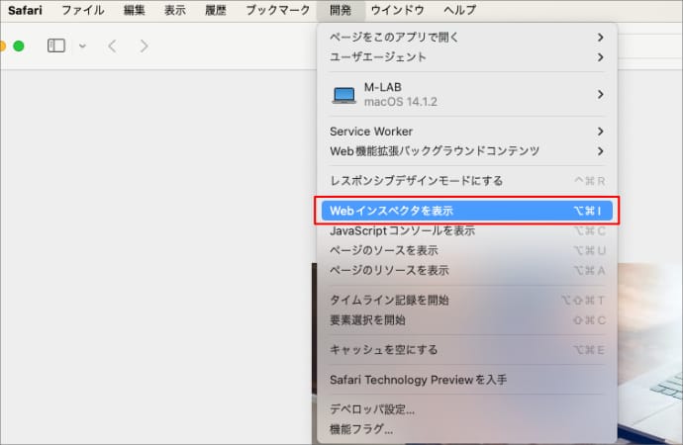Select ページのソースを表示
683x445 pixels.
click(383, 250)
